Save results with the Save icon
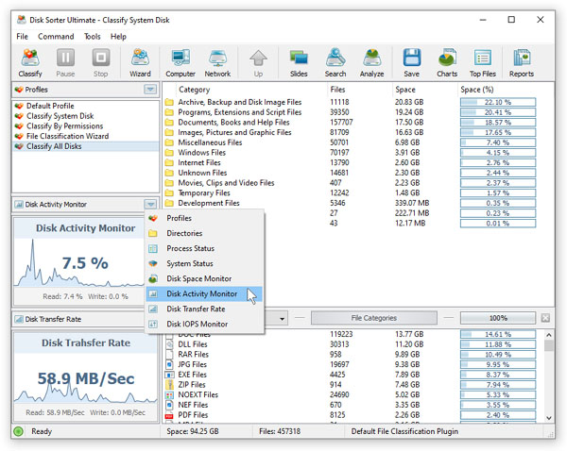 (411, 63)
